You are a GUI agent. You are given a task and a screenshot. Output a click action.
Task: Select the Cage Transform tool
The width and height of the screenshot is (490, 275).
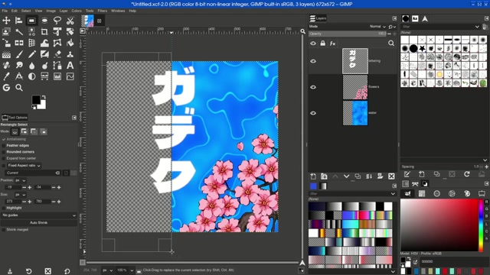pos(57,43)
